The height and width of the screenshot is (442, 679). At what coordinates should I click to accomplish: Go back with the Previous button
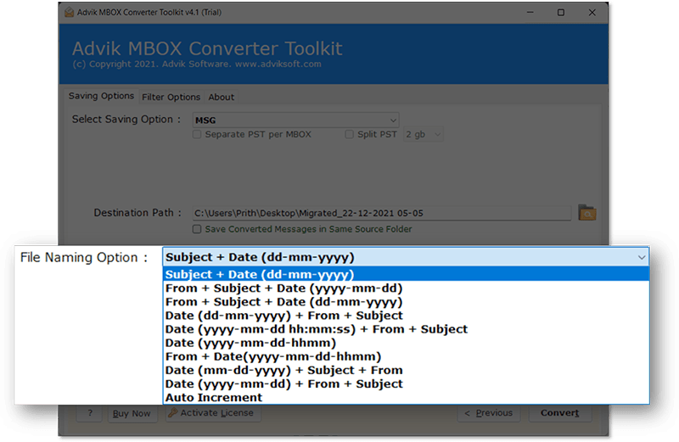(489, 413)
